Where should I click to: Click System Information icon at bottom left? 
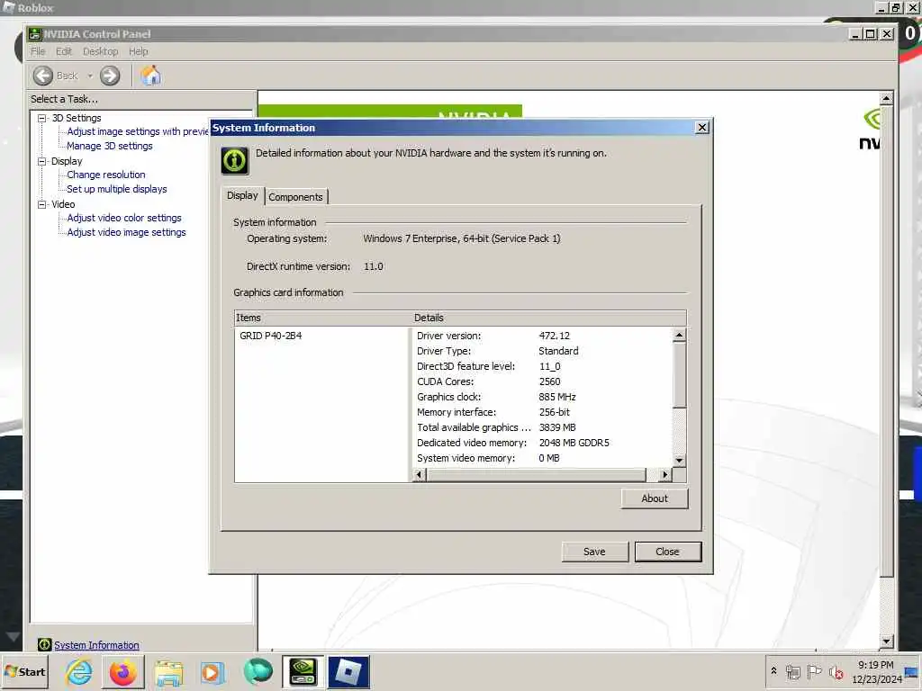point(44,644)
